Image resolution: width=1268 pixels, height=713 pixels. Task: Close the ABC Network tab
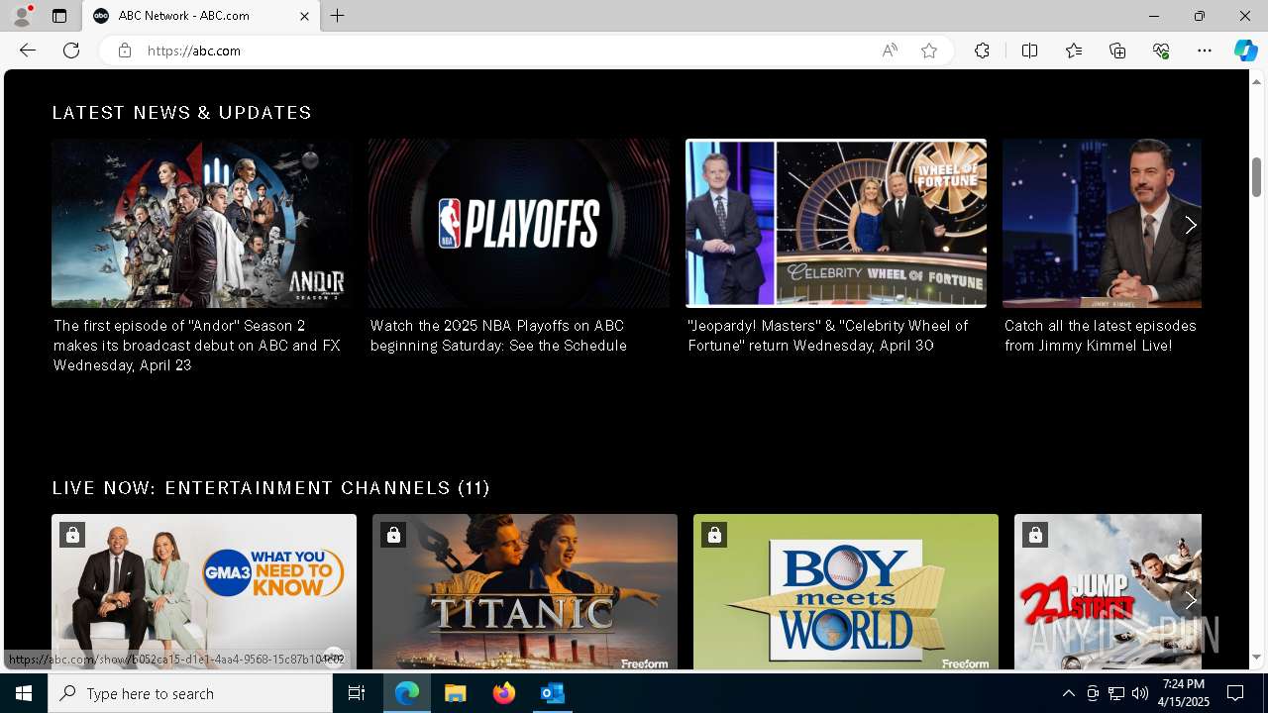tap(304, 16)
